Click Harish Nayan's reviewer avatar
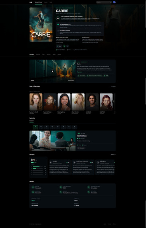The width and height of the screenshot is (146, 228). click(x=74, y=162)
